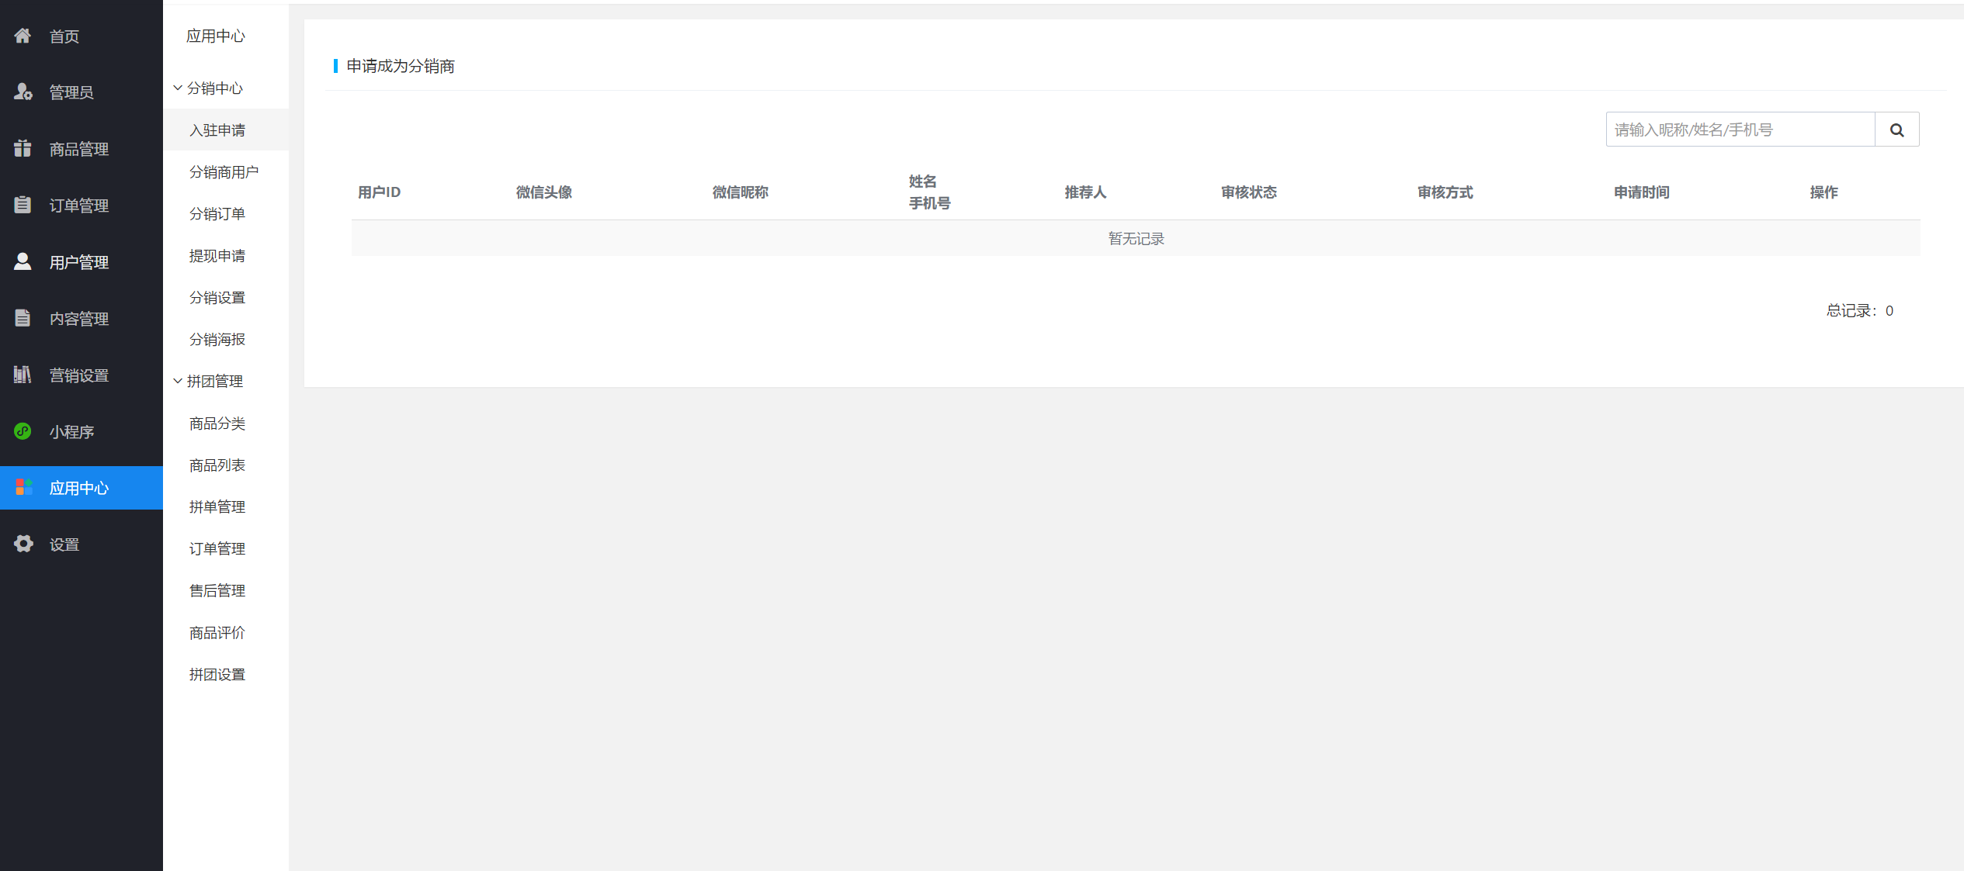Click the nickname/name/phone search field
The width and height of the screenshot is (1964, 871).
pyautogui.click(x=1740, y=130)
